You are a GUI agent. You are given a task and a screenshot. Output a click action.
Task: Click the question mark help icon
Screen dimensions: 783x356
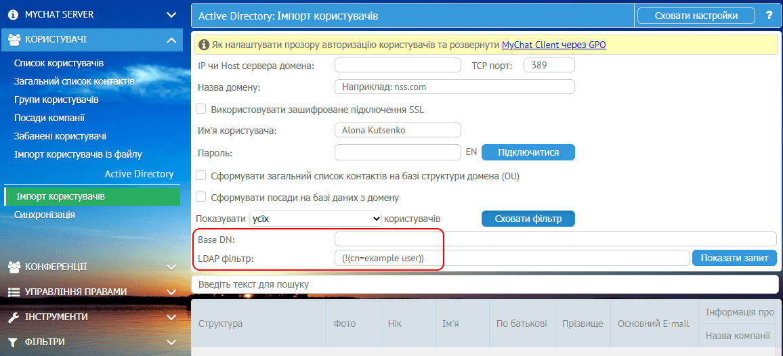click(x=769, y=15)
